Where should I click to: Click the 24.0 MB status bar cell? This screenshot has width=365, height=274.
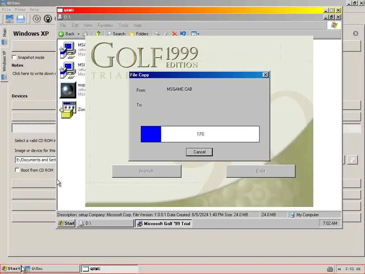(x=274, y=214)
